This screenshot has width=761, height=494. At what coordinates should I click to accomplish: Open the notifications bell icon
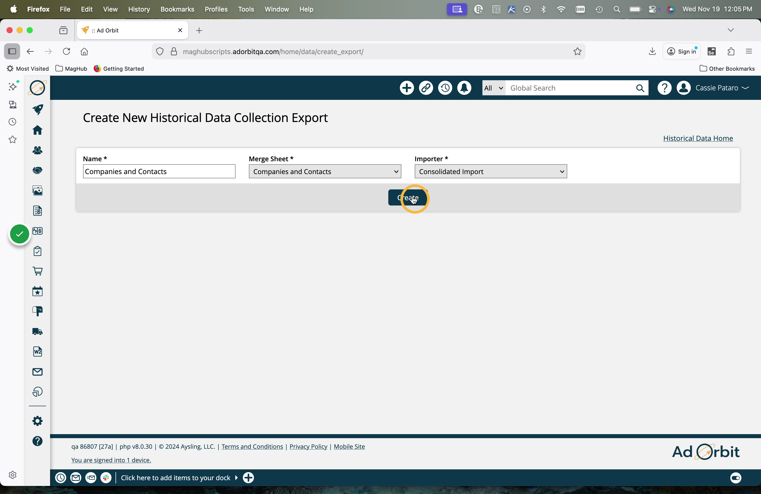click(x=464, y=88)
